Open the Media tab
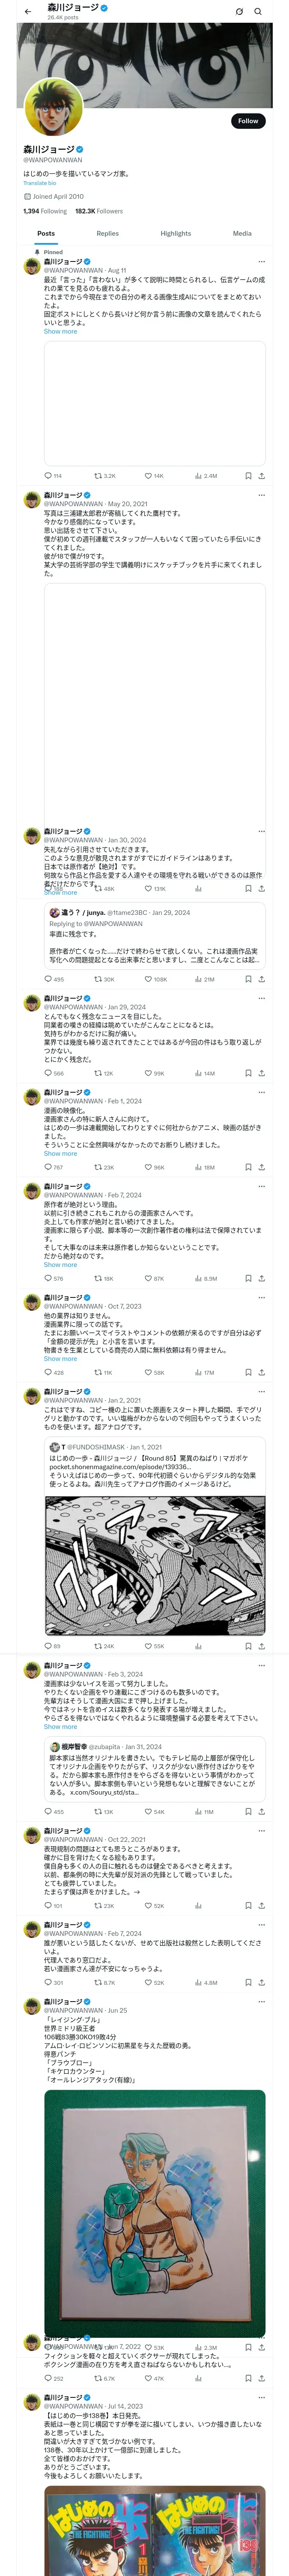 coord(242,233)
